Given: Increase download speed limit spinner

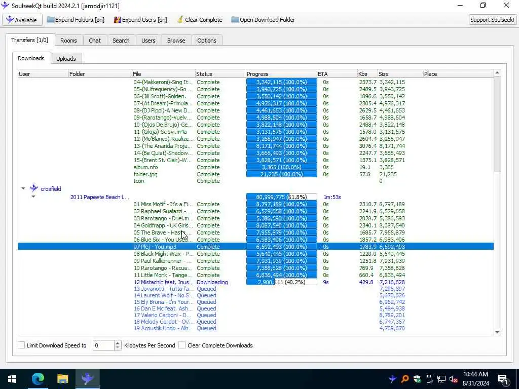Looking at the screenshot, I should click(x=118, y=343).
